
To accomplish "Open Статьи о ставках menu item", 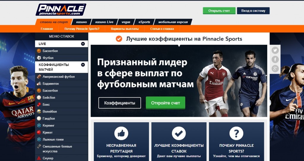I will pyautogui.click(x=162, y=29).
